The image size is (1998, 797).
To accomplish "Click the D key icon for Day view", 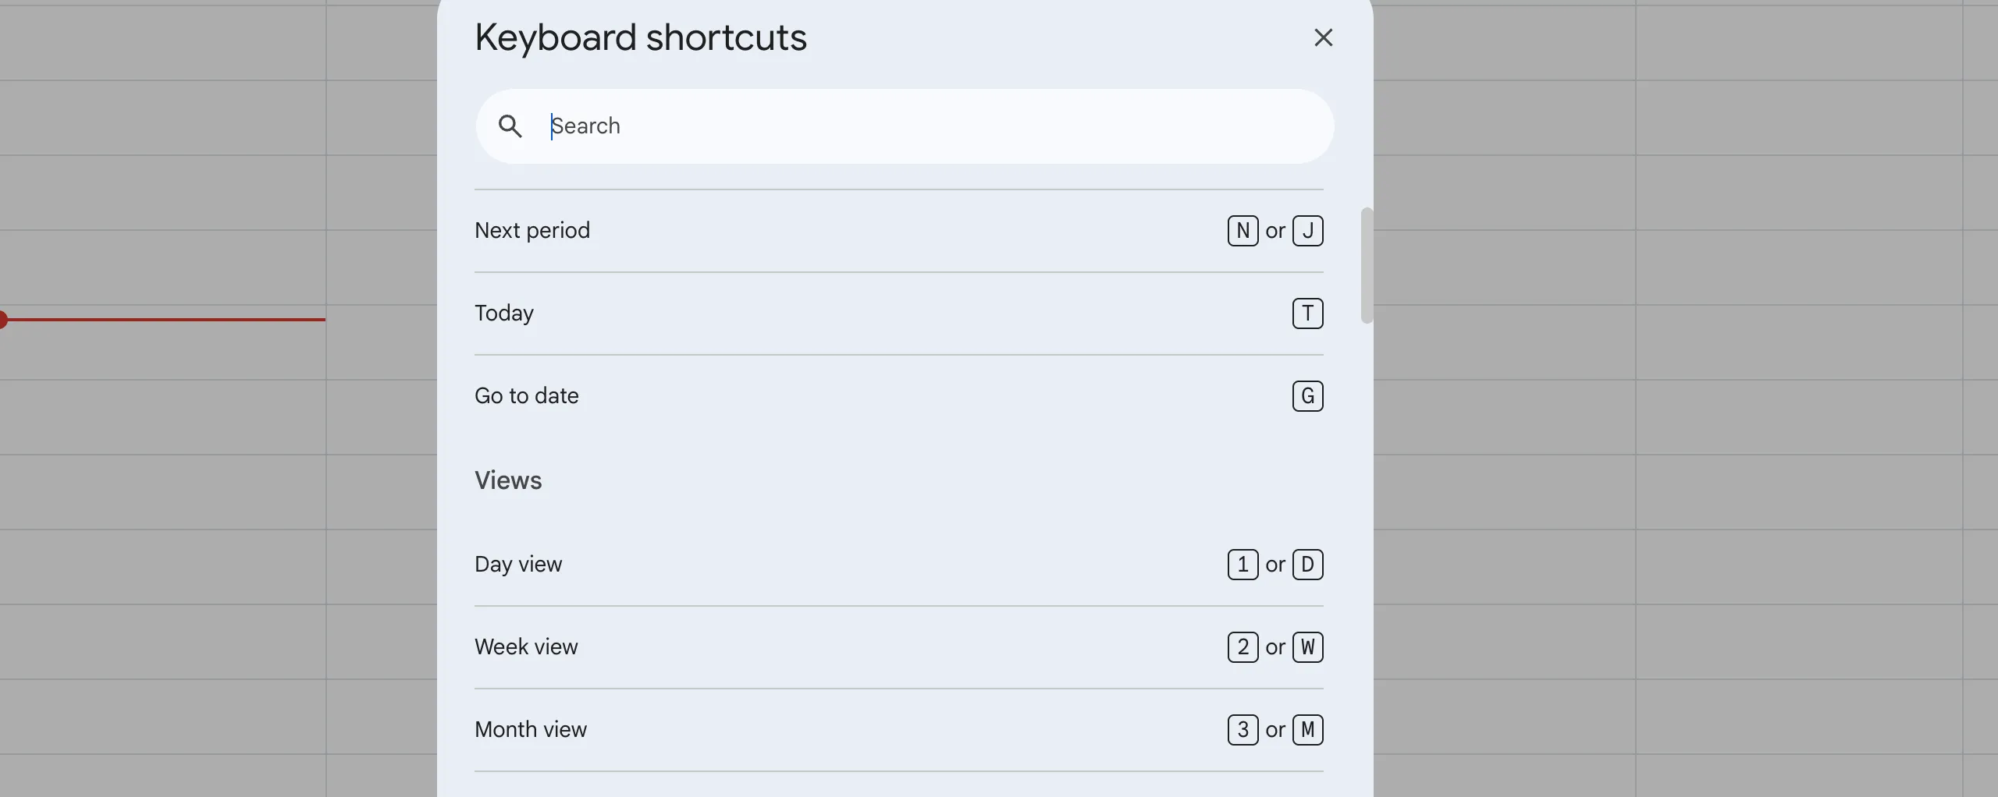I will 1308,565.
